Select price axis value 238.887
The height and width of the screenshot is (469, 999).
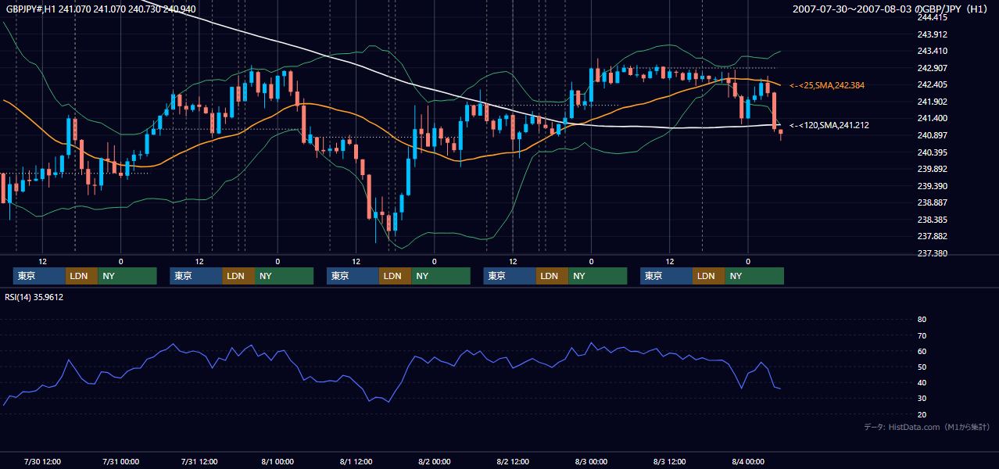(932, 202)
